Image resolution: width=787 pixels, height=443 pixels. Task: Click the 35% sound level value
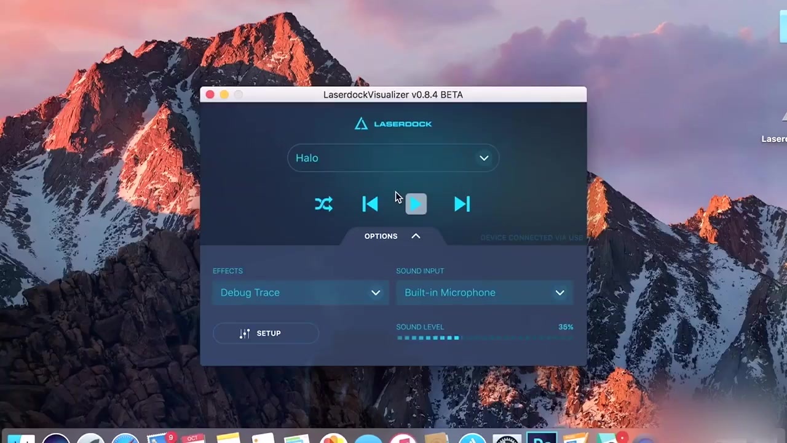point(566,327)
